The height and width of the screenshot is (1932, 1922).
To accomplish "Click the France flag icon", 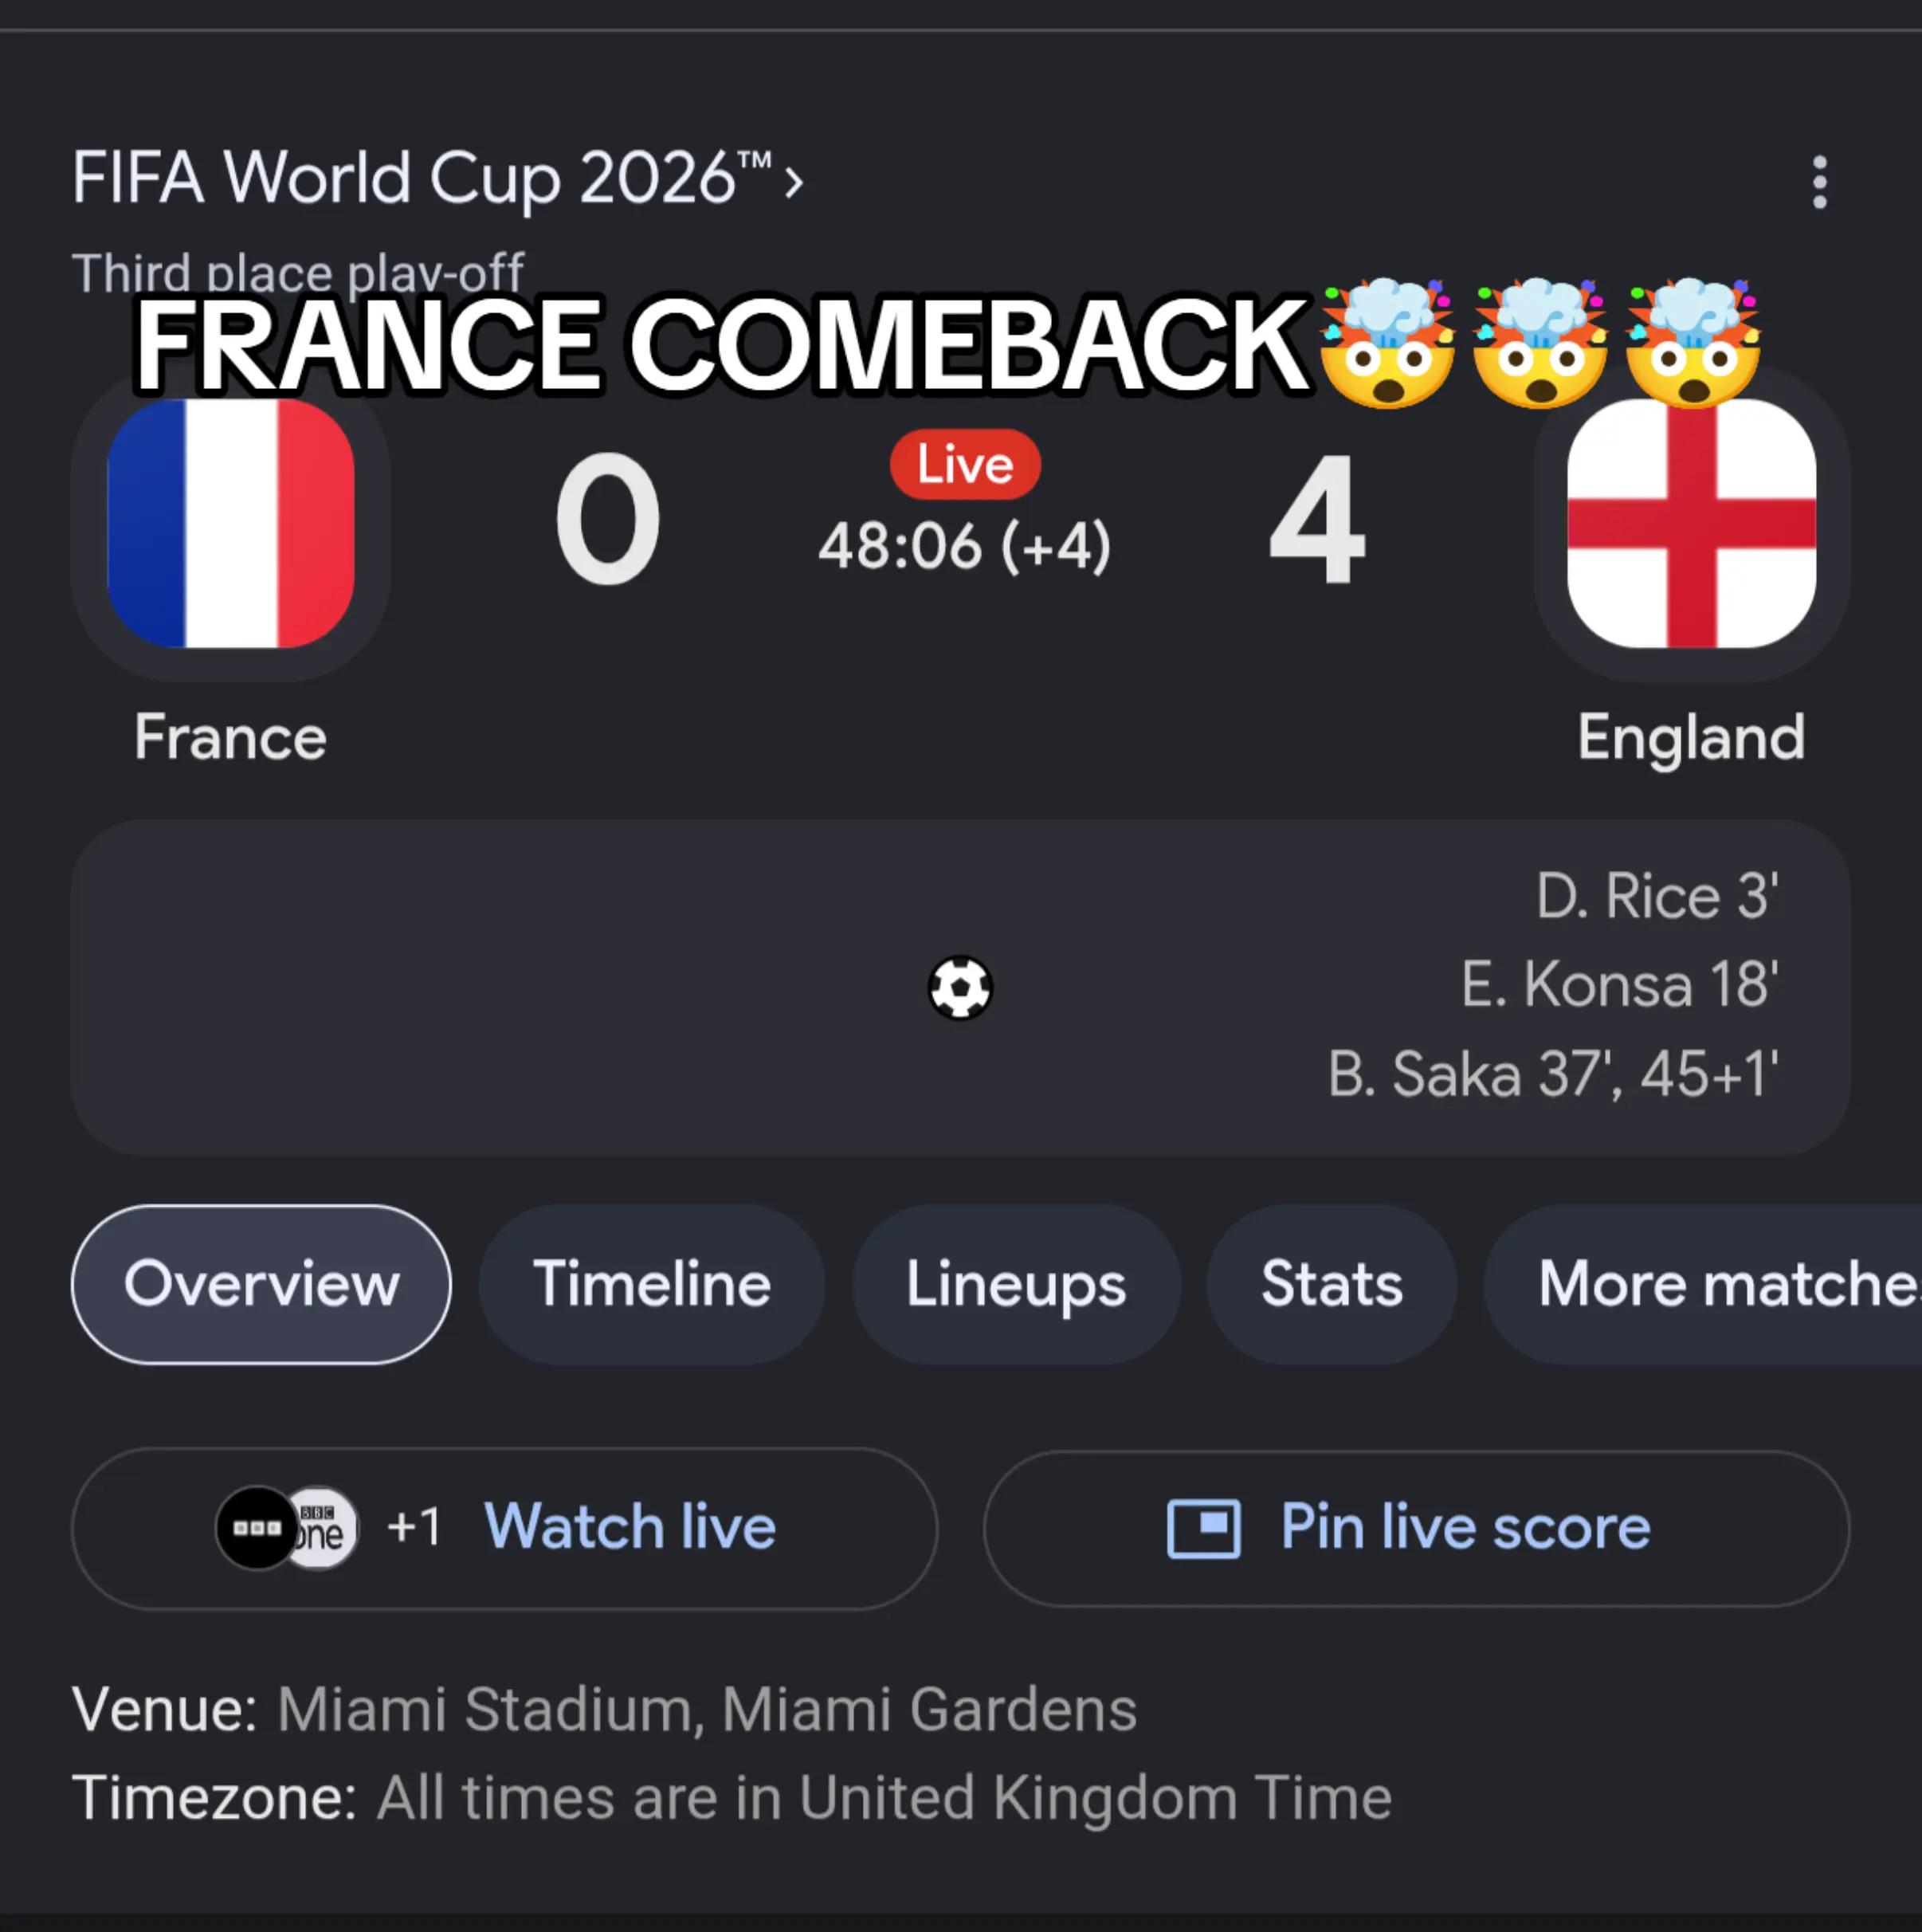I will click(231, 523).
